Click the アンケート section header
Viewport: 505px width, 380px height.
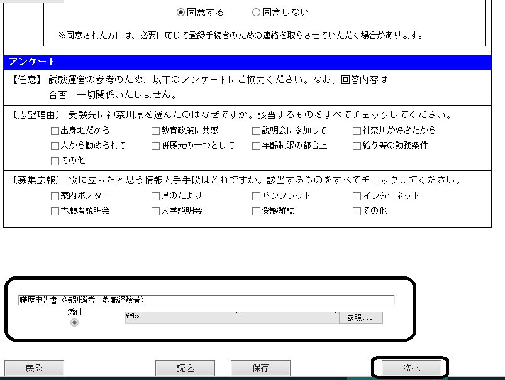(x=247, y=62)
